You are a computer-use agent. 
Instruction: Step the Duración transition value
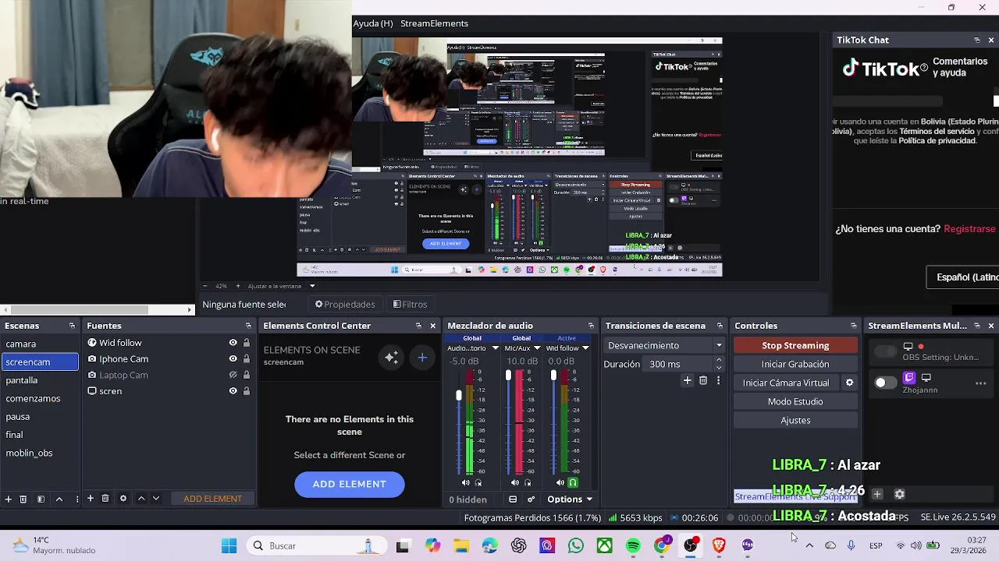click(718, 364)
